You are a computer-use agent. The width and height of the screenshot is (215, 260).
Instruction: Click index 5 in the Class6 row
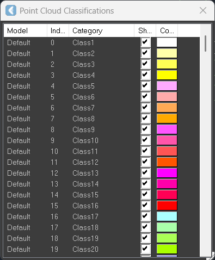click(52, 97)
